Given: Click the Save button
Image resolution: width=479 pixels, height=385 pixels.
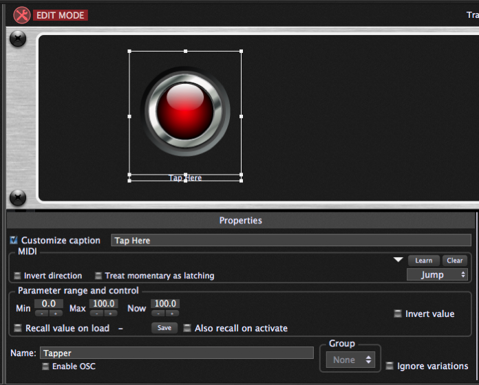Looking at the screenshot, I should [164, 328].
